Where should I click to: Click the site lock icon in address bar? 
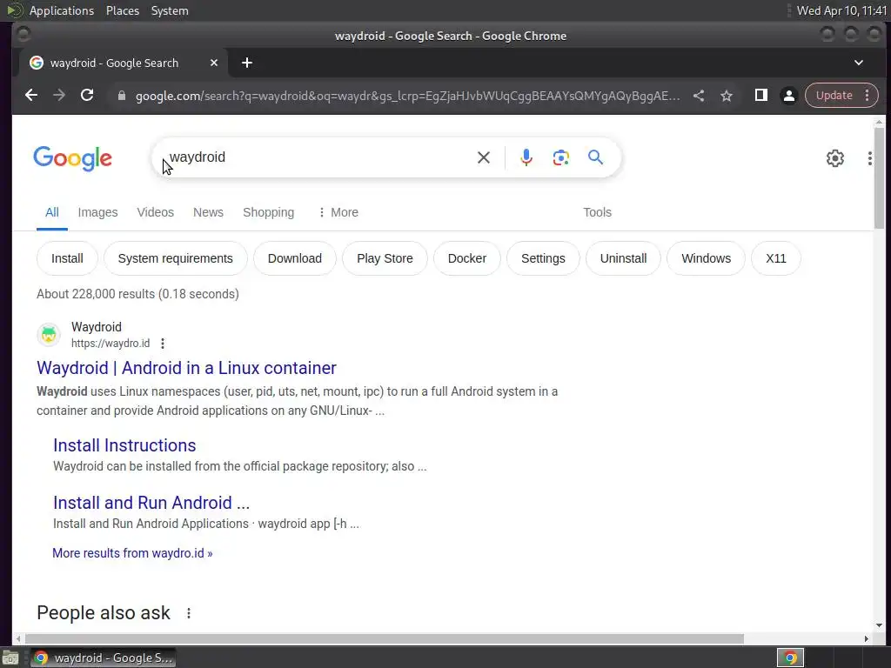tap(121, 96)
